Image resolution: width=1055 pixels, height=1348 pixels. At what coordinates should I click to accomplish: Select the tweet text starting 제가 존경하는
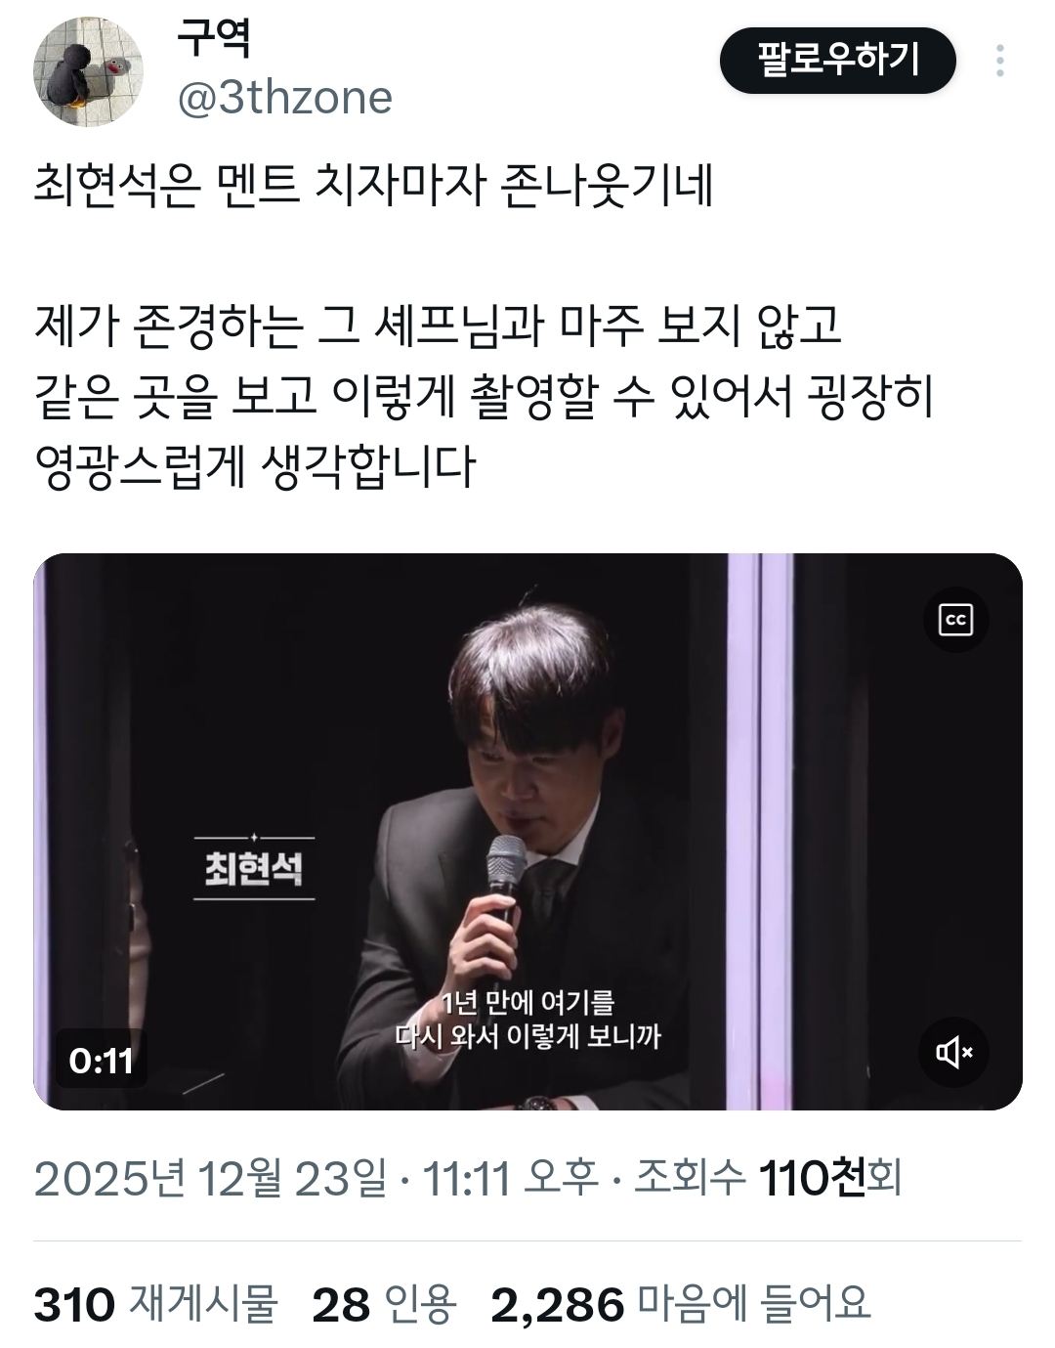pyautogui.click(x=485, y=396)
